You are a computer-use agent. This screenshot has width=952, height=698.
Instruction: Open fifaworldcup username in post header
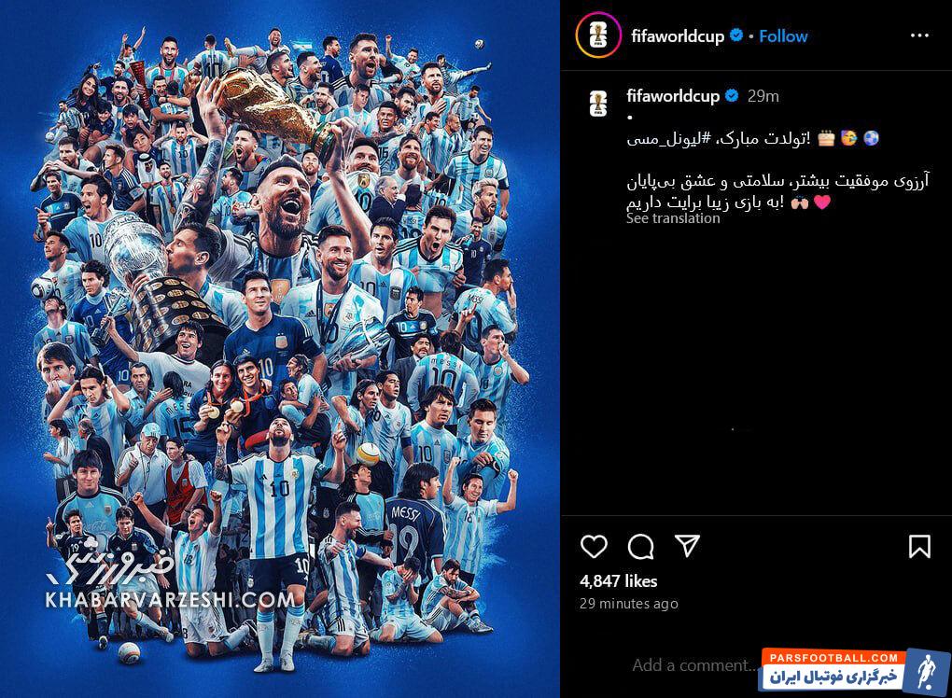tap(678, 36)
